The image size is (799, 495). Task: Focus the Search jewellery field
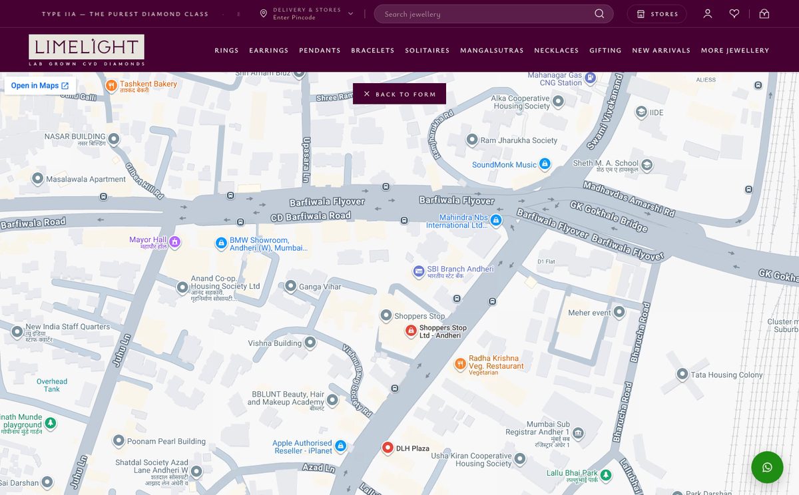coord(493,14)
